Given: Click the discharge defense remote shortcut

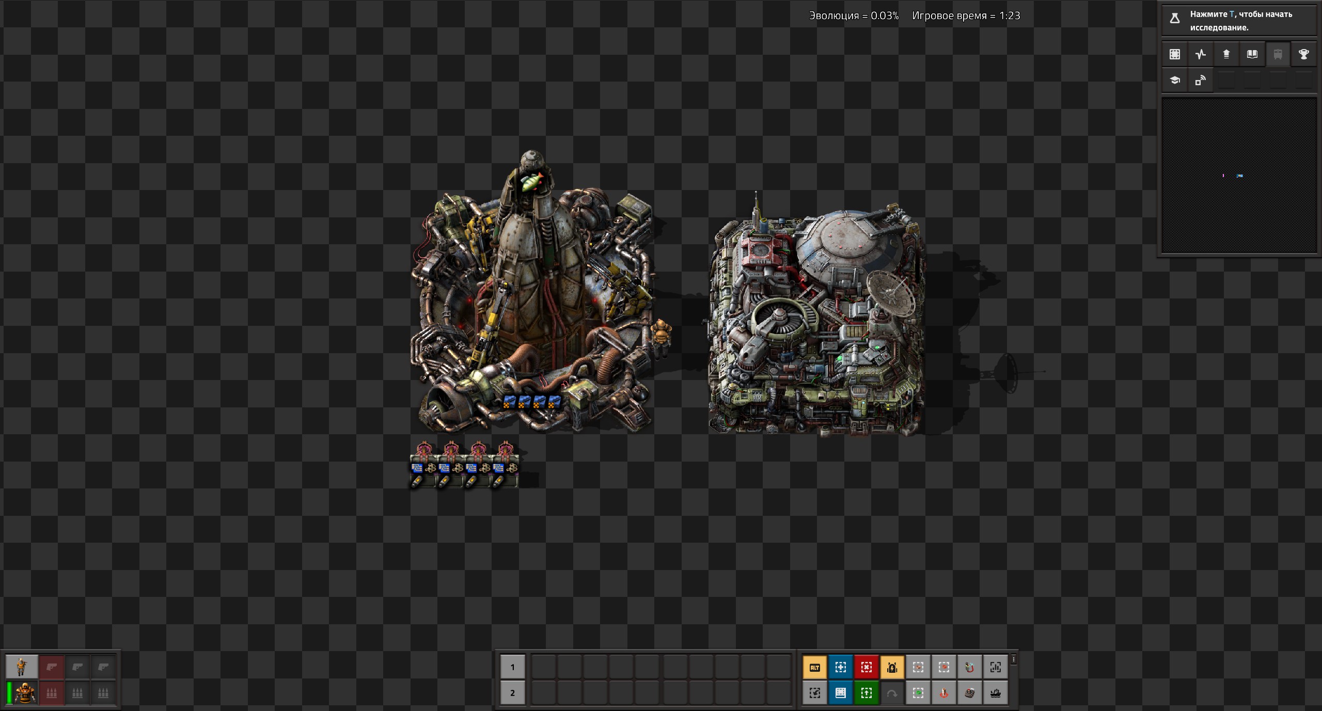Looking at the screenshot, I should pos(969,693).
